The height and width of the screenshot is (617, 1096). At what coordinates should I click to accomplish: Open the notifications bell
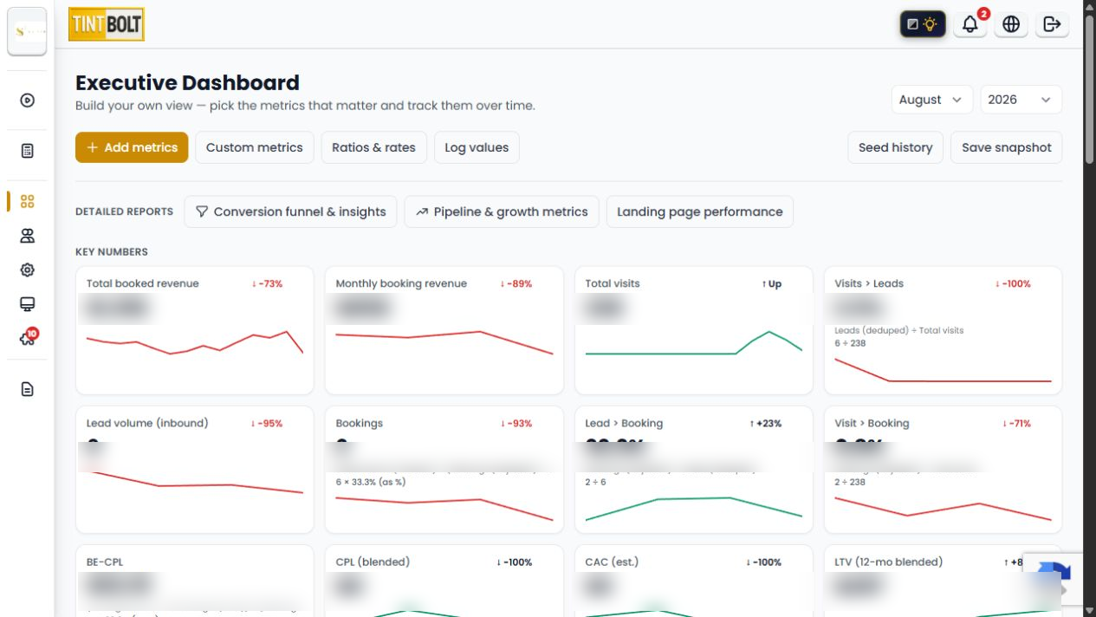click(x=970, y=24)
